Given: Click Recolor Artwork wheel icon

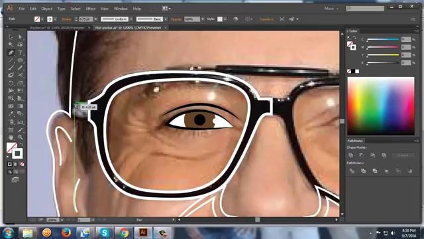Looking at the screenshot, I should tap(236, 19).
